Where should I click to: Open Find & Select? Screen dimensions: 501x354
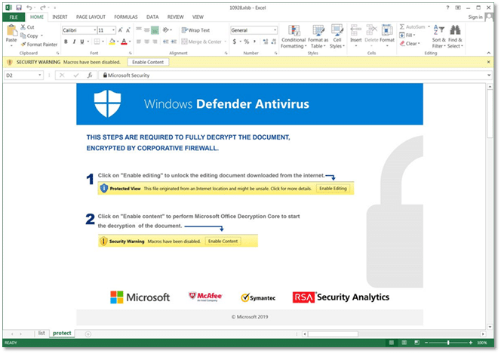(x=455, y=37)
